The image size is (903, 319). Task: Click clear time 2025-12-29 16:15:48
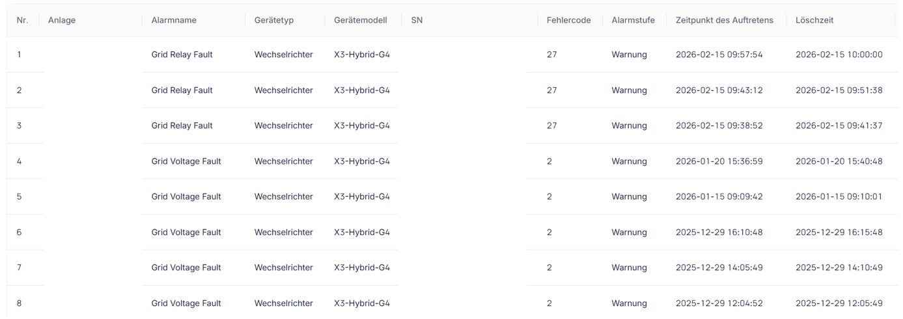(839, 232)
